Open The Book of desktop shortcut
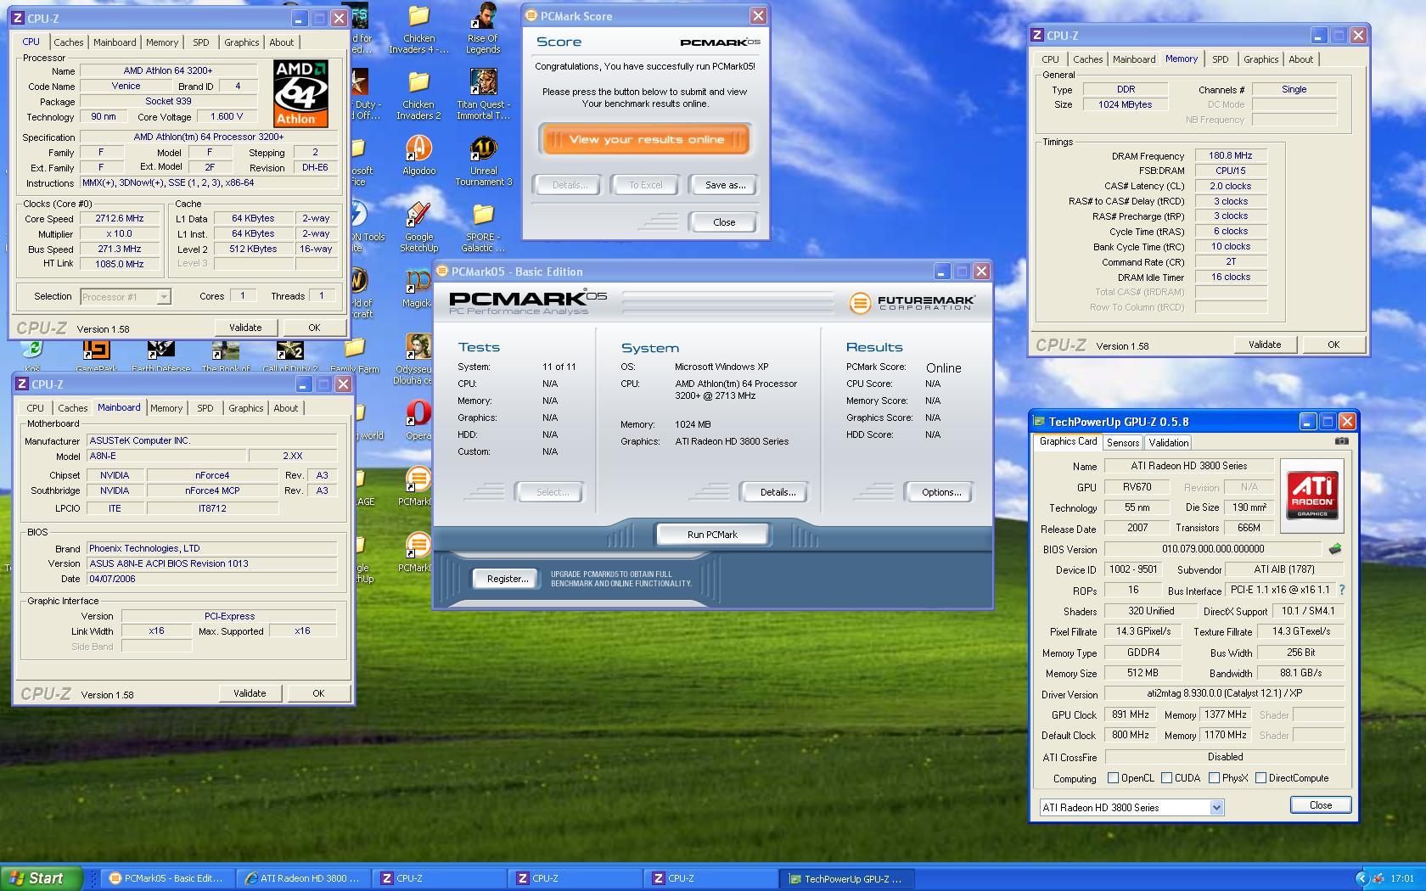The height and width of the screenshot is (891, 1426). [226, 355]
